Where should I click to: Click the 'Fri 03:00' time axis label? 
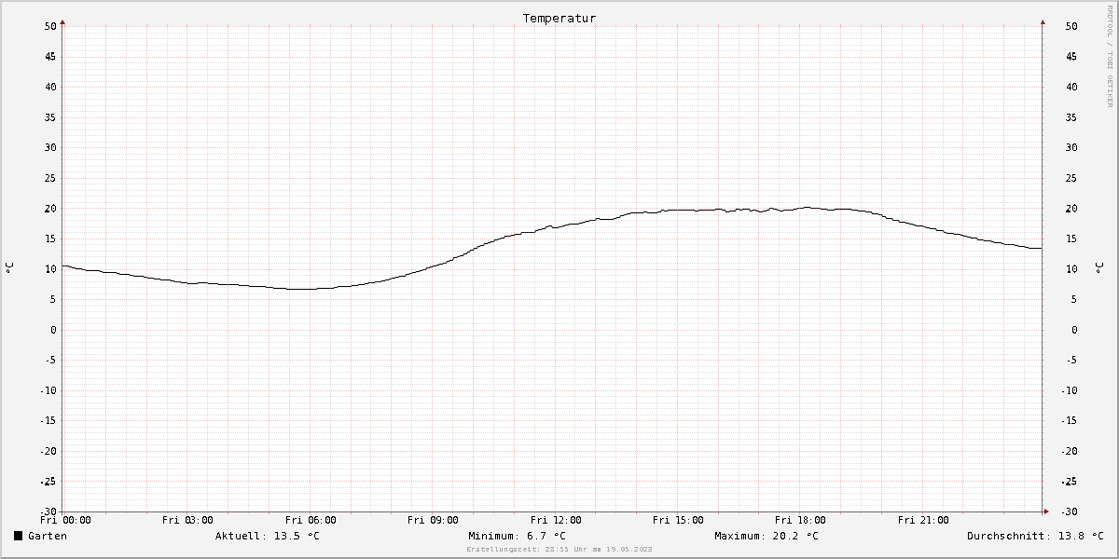[187, 520]
